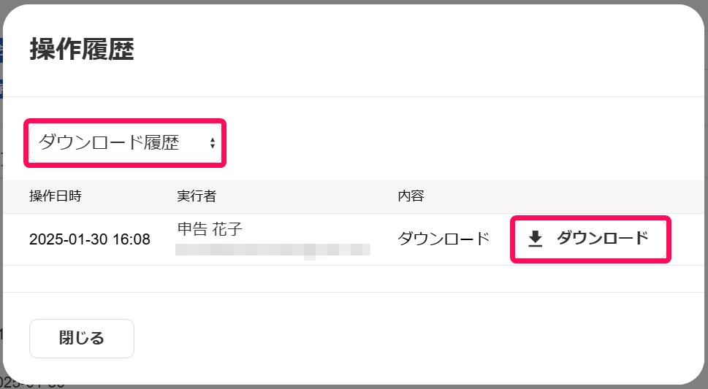This screenshot has height=389, width=708.
Task: Select the 2025-01-30 16:08 timestamp cell
Action: tap(90, 239)
